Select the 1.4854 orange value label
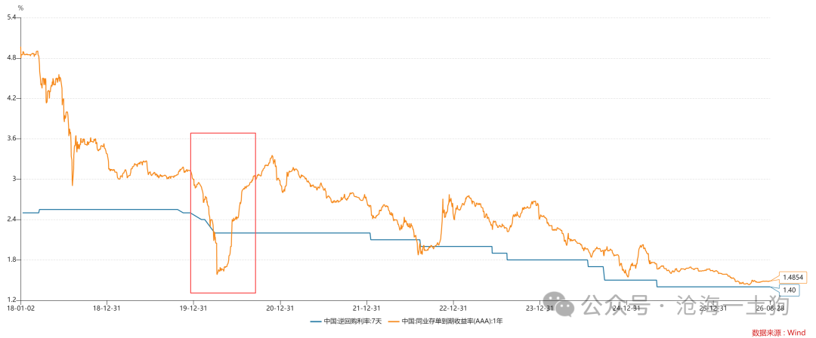Image resolution: width=816 pixels, height=338 pixels. tap(793, 278)
